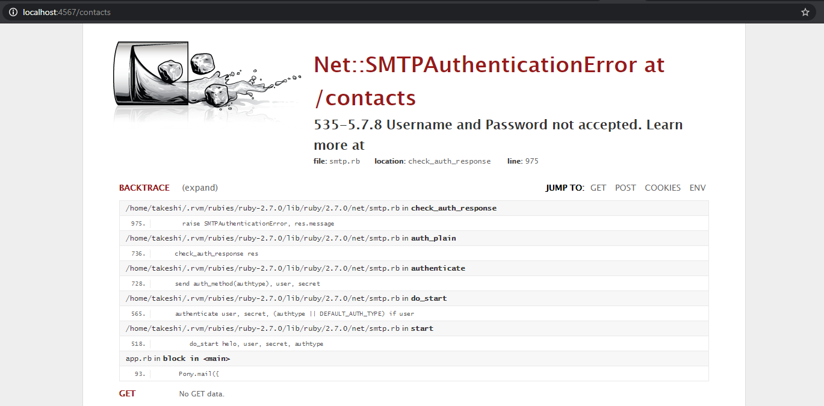
Task: Click the Net::SMTPAuthenticationError title
Action: pos(489,81)
